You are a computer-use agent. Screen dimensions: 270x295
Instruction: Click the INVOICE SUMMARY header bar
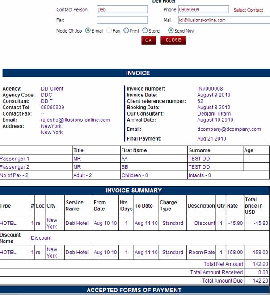[134, 191]
